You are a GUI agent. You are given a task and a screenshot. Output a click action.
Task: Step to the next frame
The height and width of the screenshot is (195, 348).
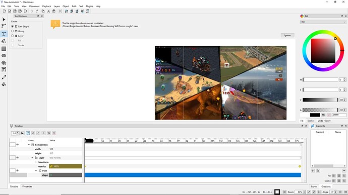(43, 133)
